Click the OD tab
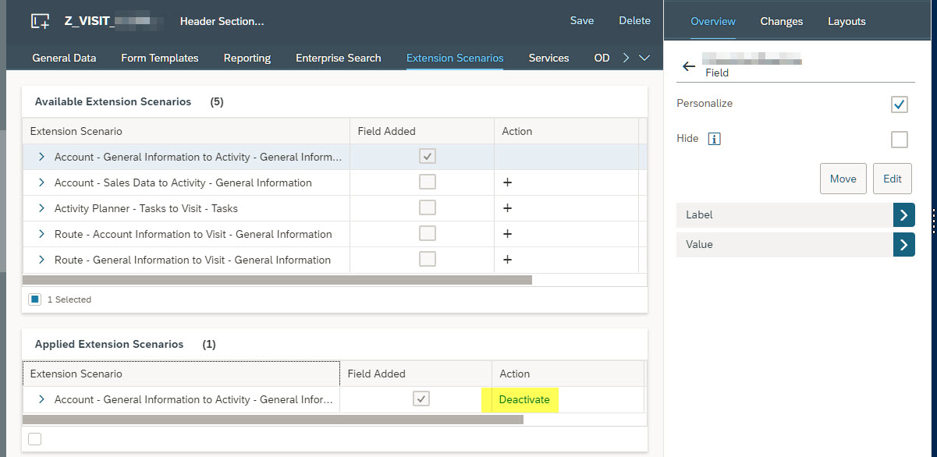This screenshot has height=457, width=937. pyautogui.click(x=602, y=58)
